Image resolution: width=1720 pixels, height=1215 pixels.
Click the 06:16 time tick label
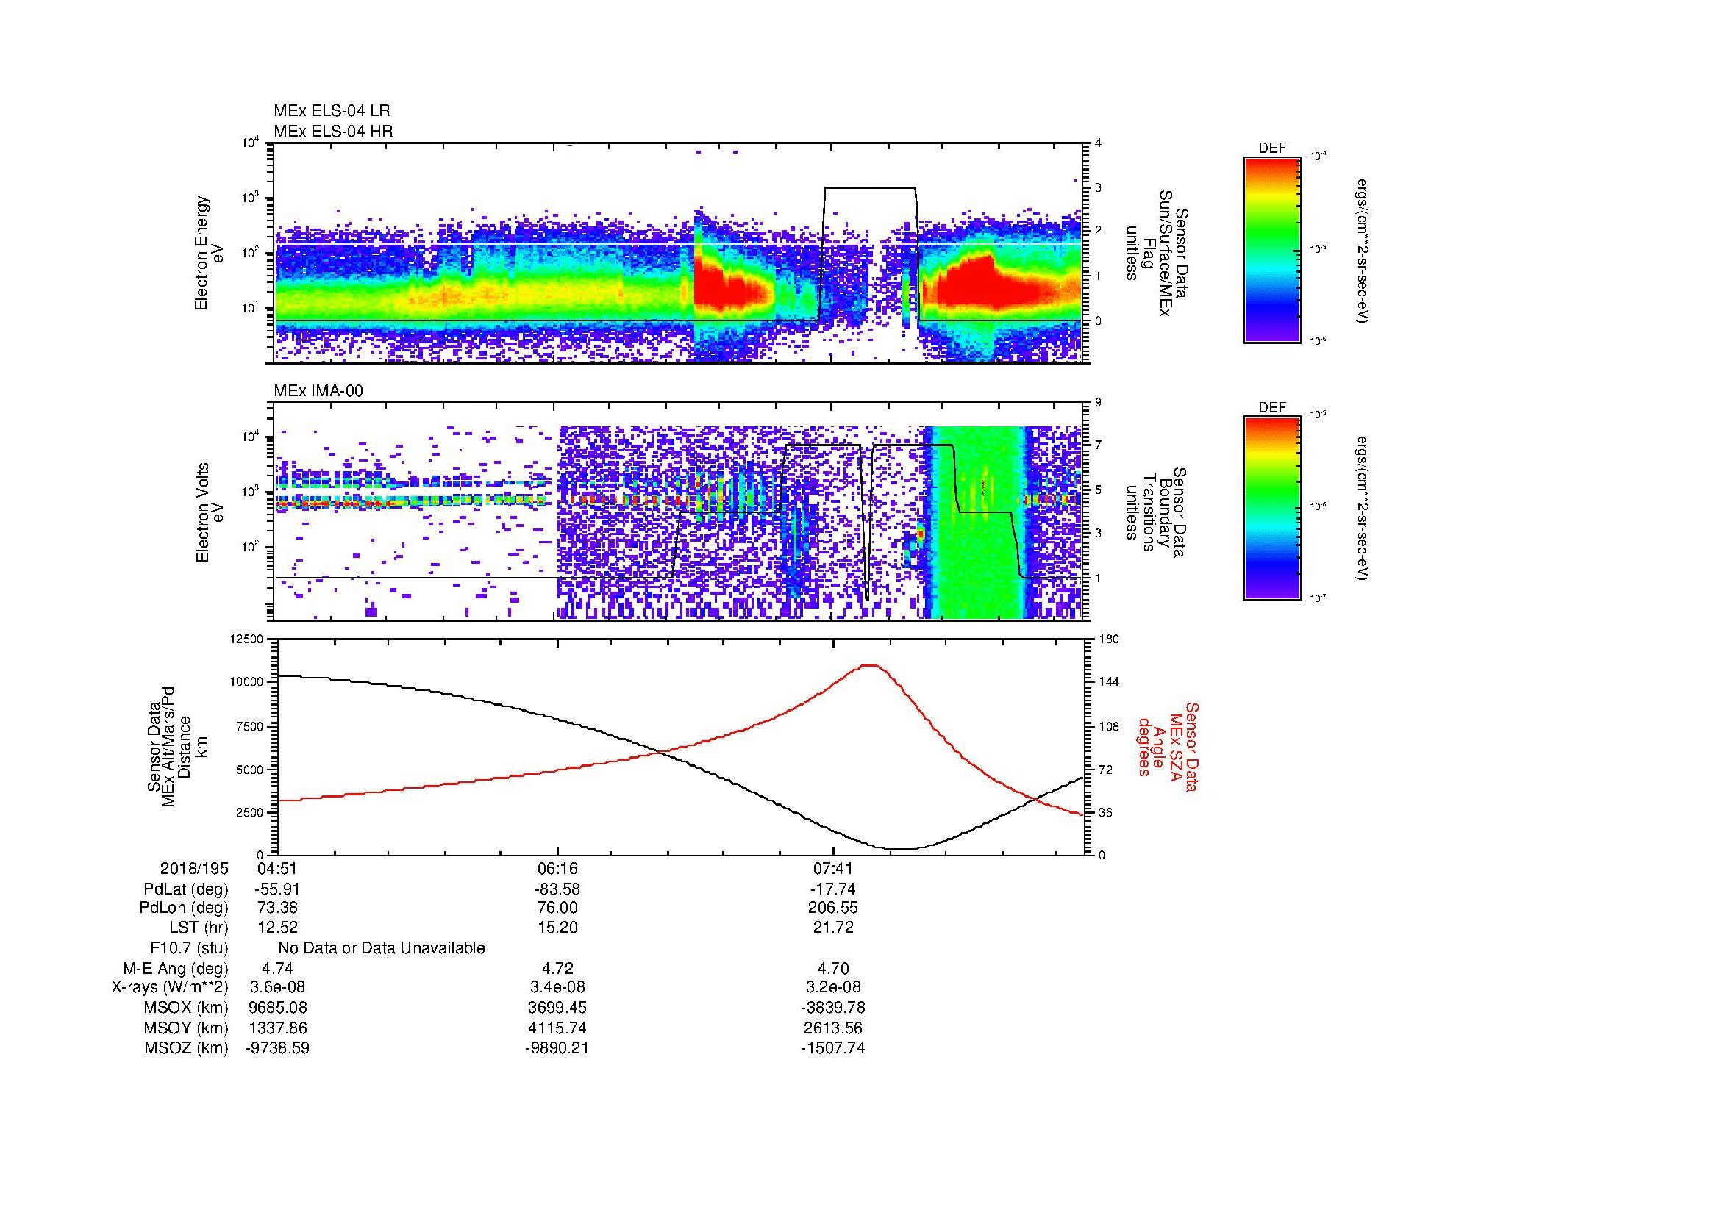tap(557, 868)
